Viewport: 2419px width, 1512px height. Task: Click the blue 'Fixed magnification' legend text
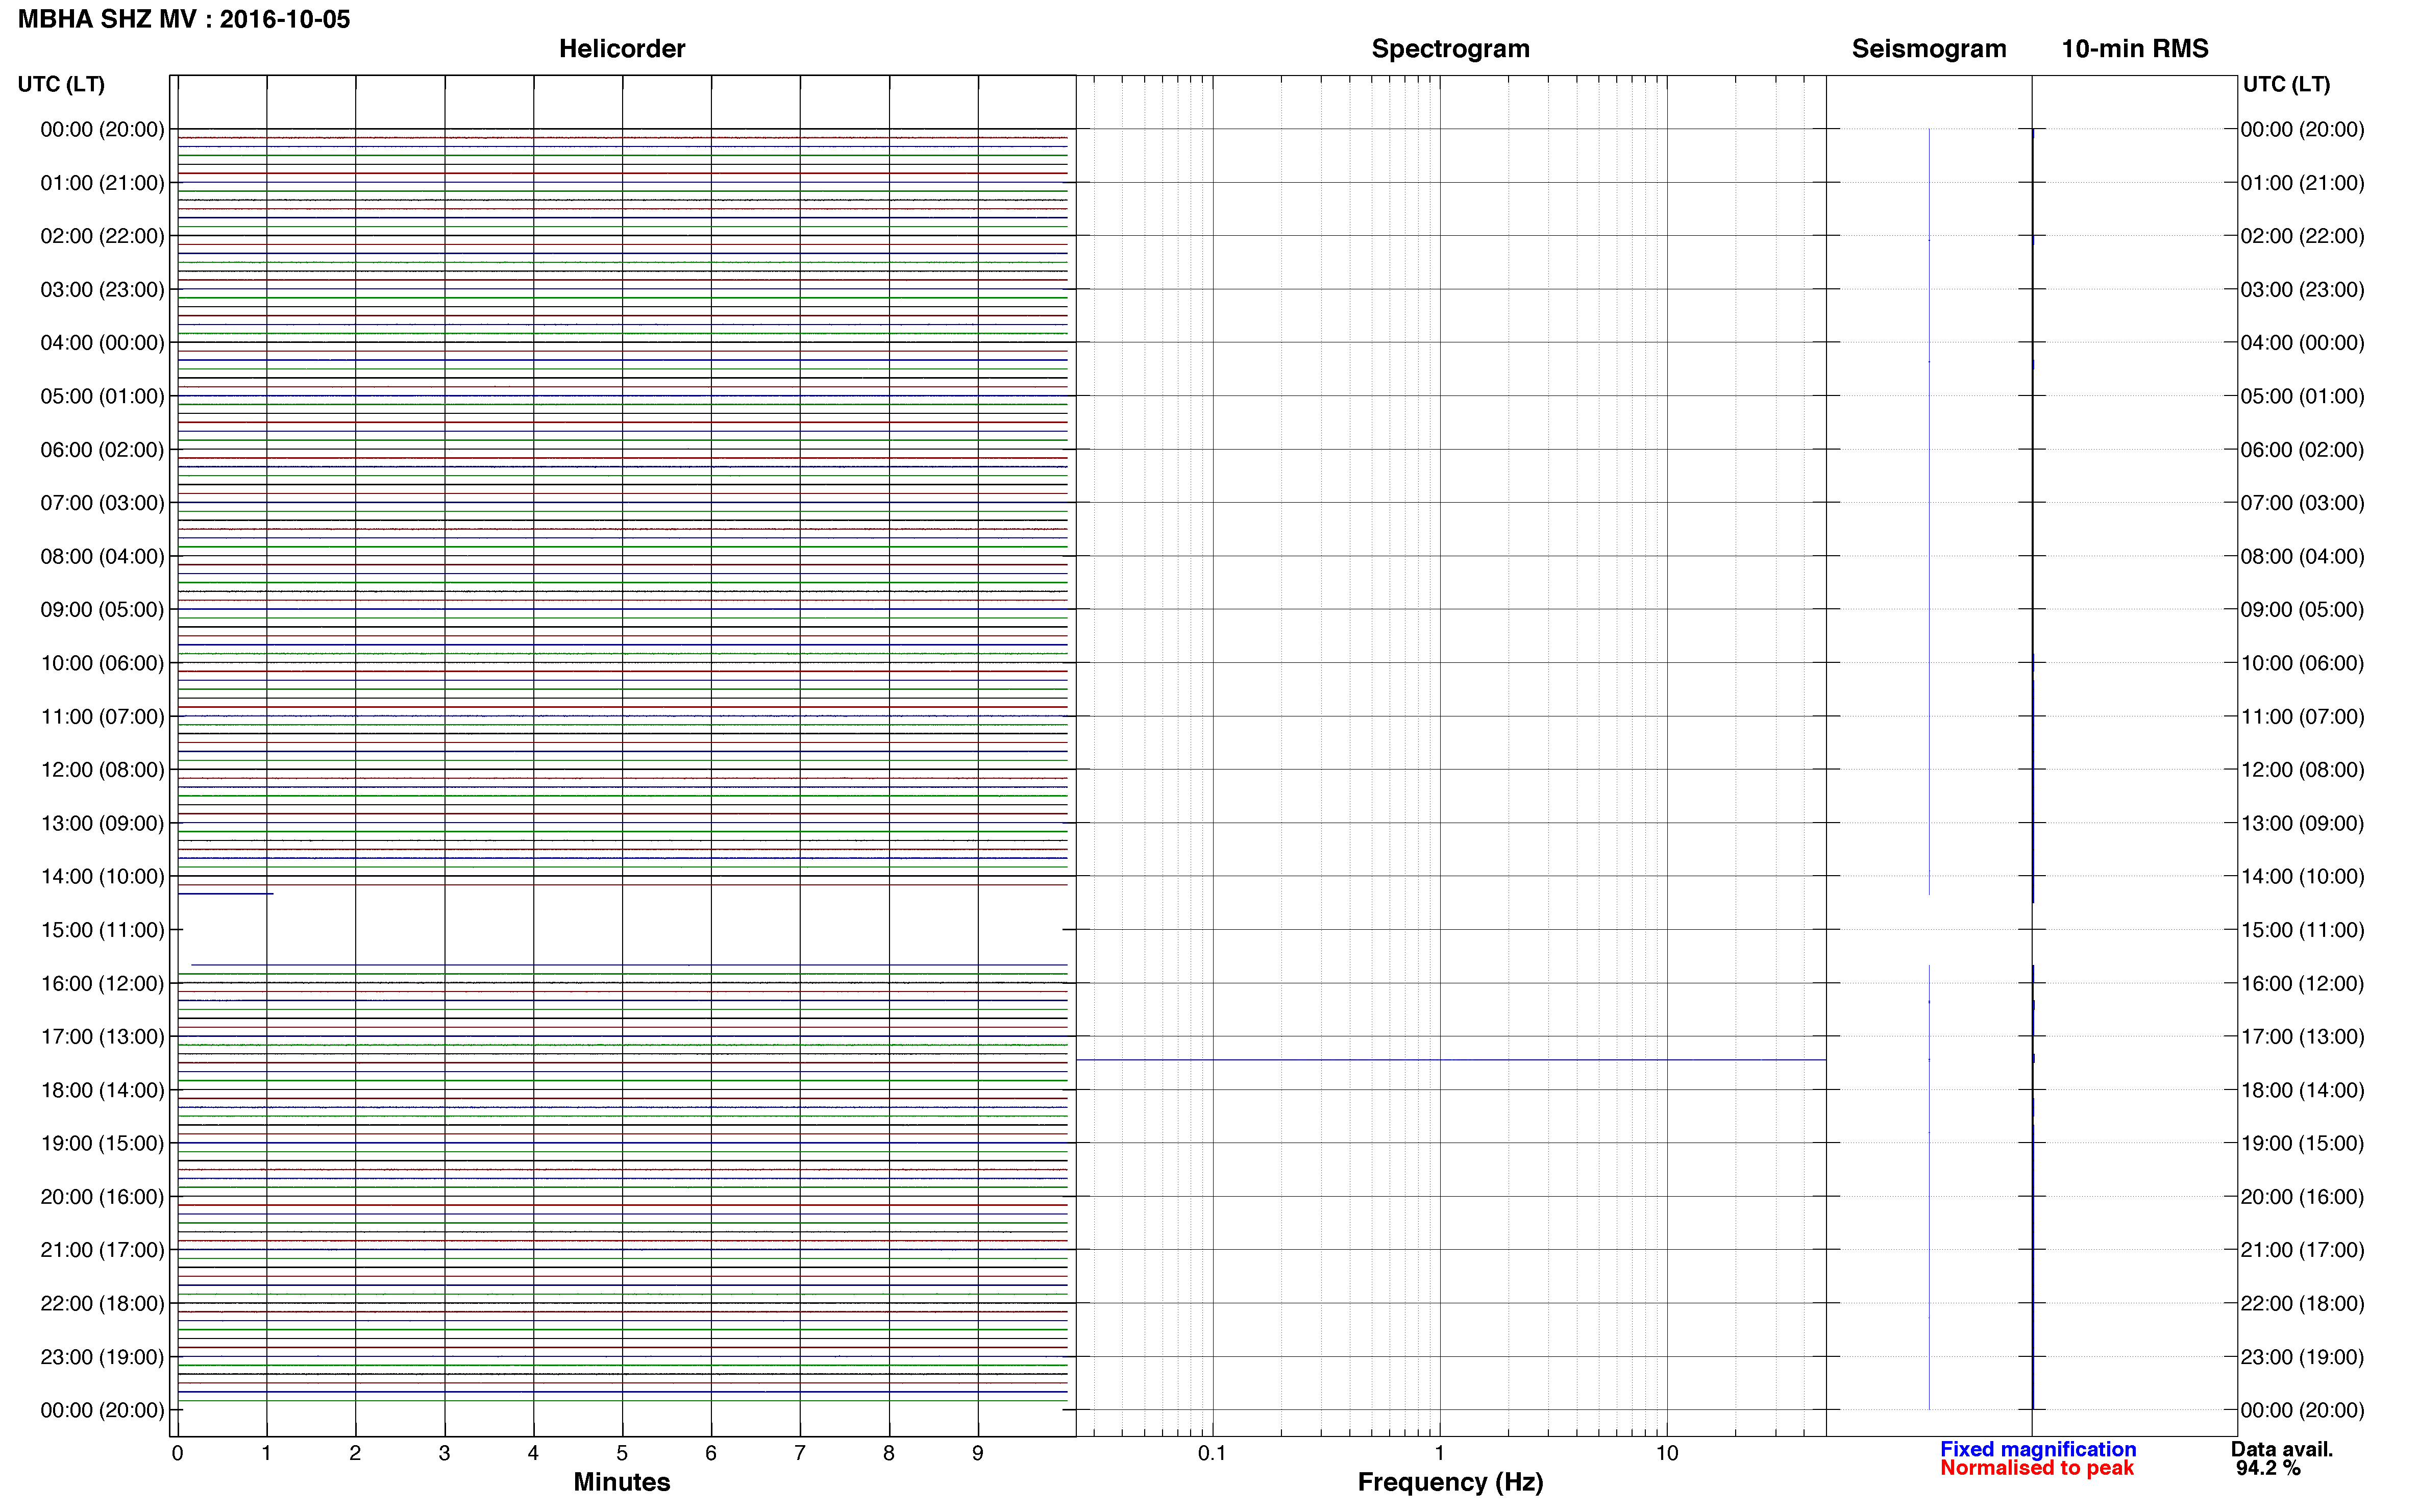2038,1449
